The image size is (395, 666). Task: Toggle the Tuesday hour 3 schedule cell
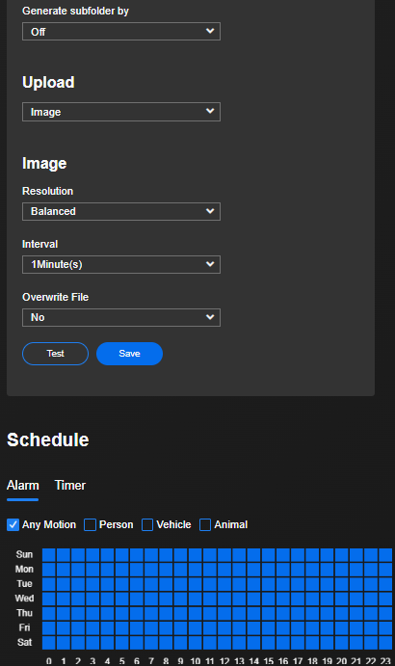(92, 584)
